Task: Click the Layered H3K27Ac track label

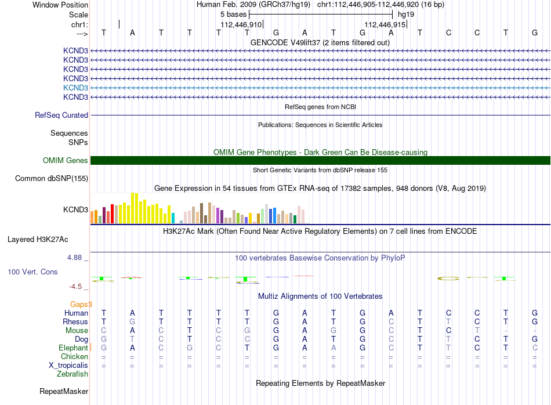Action: (38, 240)
